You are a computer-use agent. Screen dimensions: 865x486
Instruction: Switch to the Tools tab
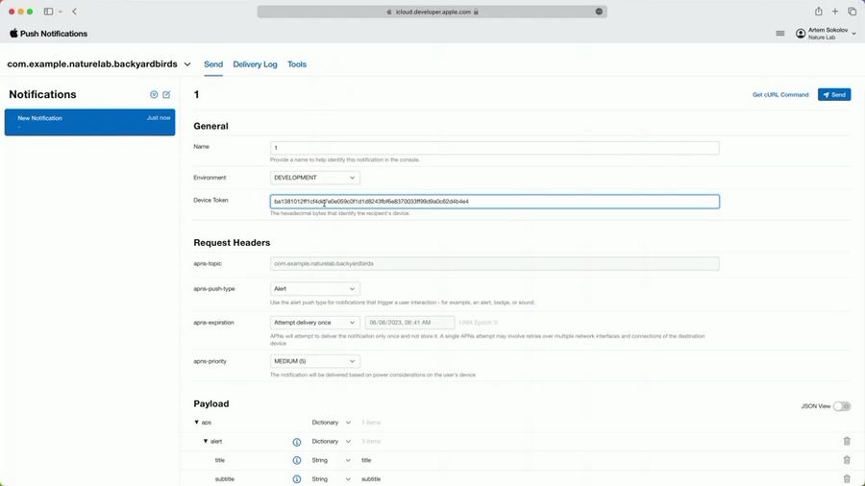pyautogui.click(x=297, y=64)
